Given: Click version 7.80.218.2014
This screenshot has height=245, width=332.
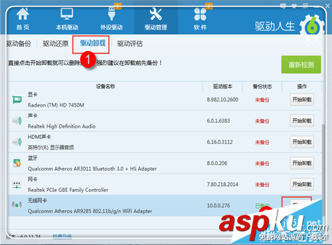Looking at the screenshot, I should (x=222, y=184).
